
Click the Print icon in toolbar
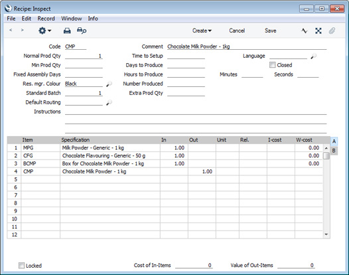tap(67, 31)
